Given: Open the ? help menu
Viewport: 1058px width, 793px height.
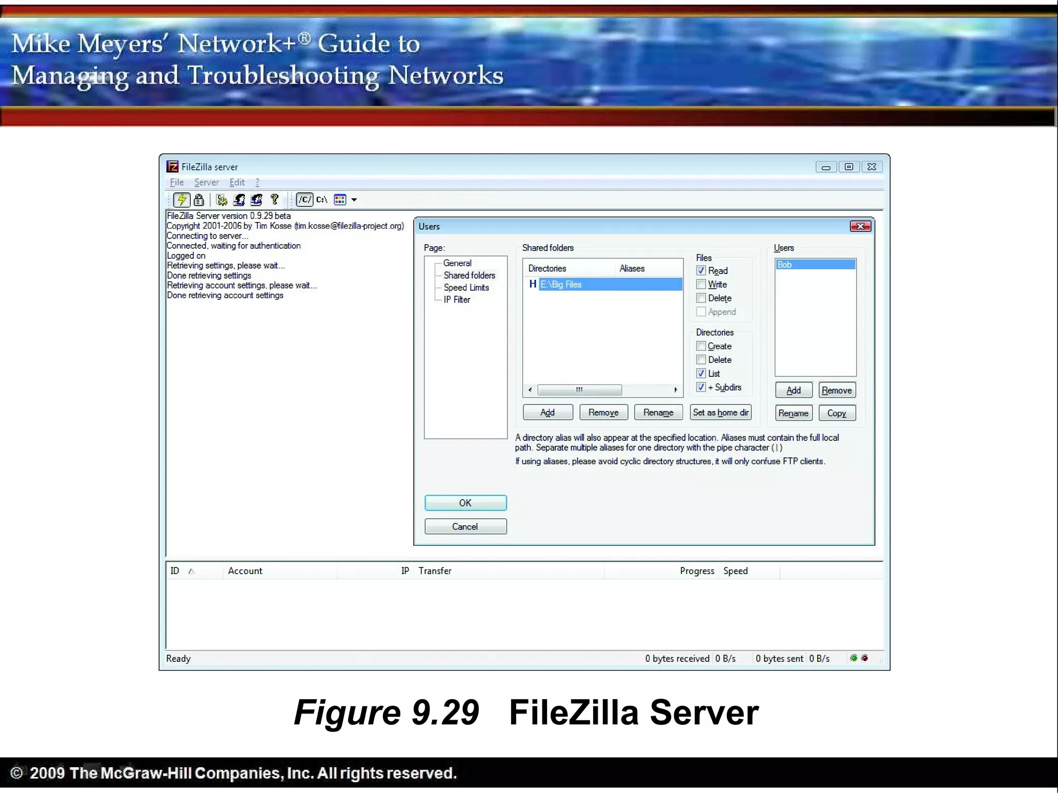Looking at the screenshot, I should pos(257,182).
